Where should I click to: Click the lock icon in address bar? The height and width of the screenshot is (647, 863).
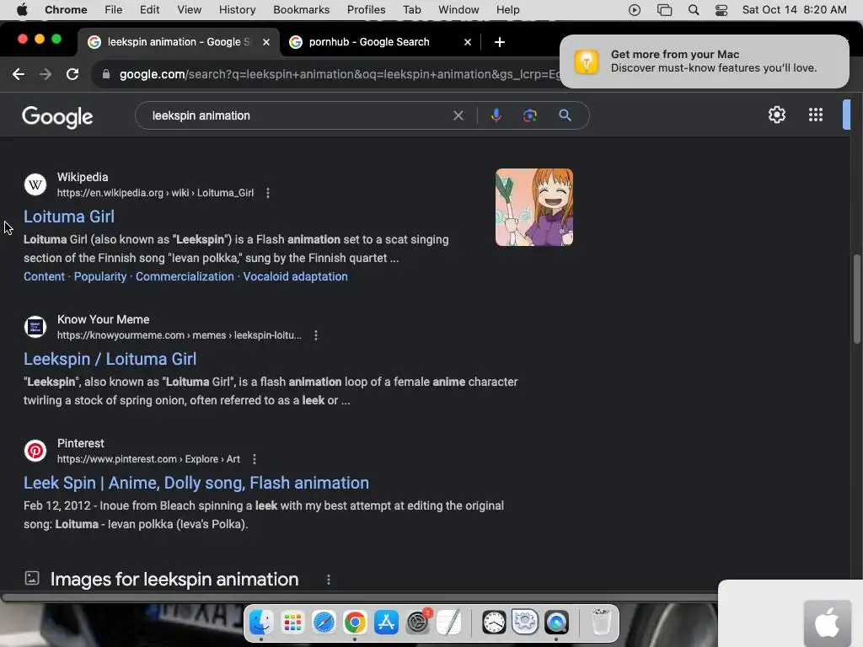coord(106,74)
